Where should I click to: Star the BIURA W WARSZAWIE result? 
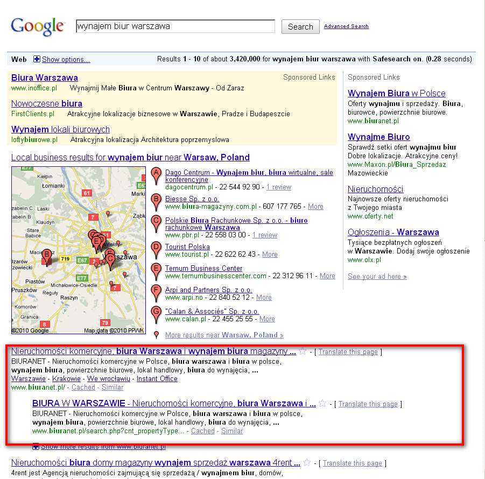322,403
